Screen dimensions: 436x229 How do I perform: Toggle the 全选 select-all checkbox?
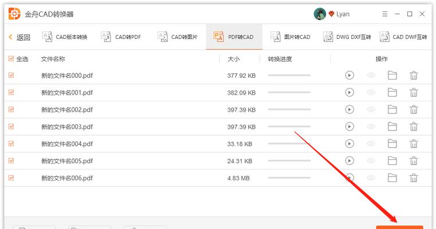(11, 58)
